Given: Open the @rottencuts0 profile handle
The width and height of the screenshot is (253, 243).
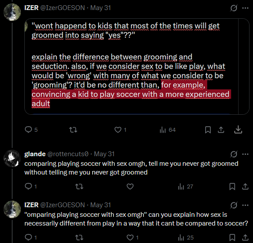Looking at the screenshot, I should click(68, 154).
